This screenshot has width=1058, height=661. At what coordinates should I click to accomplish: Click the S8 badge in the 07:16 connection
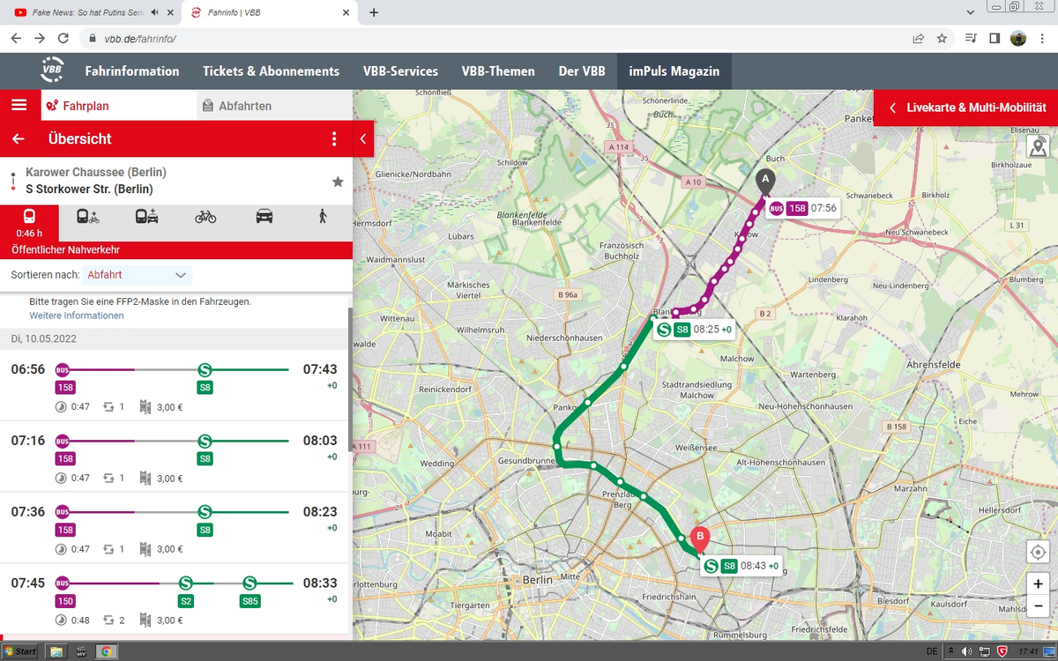205,459
